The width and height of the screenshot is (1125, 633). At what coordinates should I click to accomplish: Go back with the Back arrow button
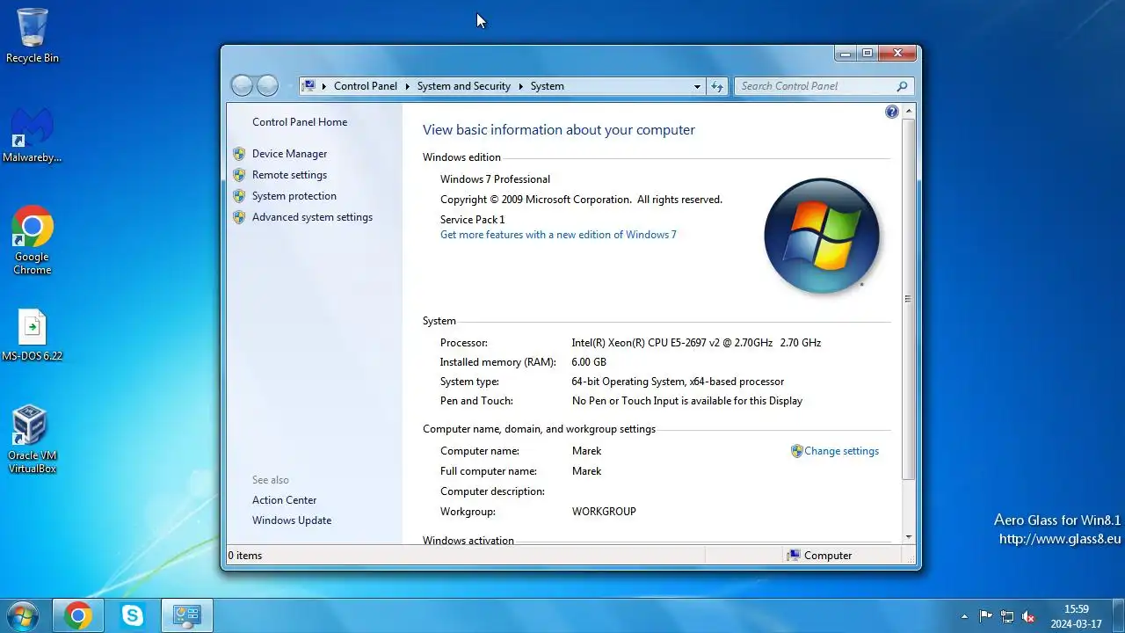click(x=243, y=85)
